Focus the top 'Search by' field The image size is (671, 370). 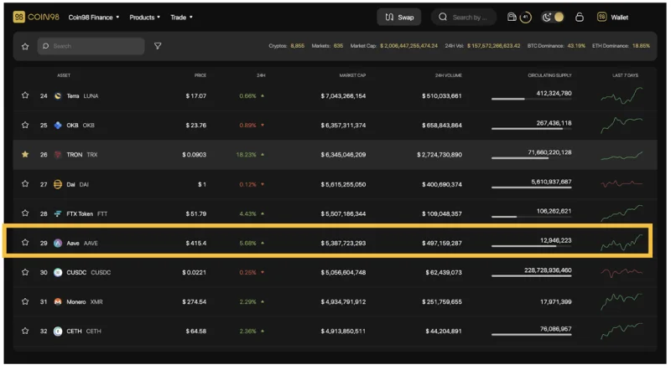pos(464,17)
